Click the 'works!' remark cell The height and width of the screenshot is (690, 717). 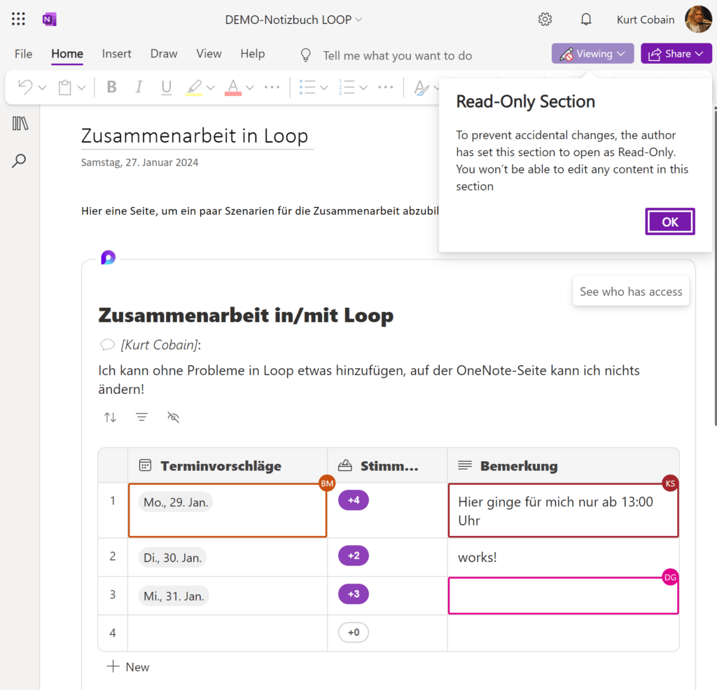[x=563, y=557]
